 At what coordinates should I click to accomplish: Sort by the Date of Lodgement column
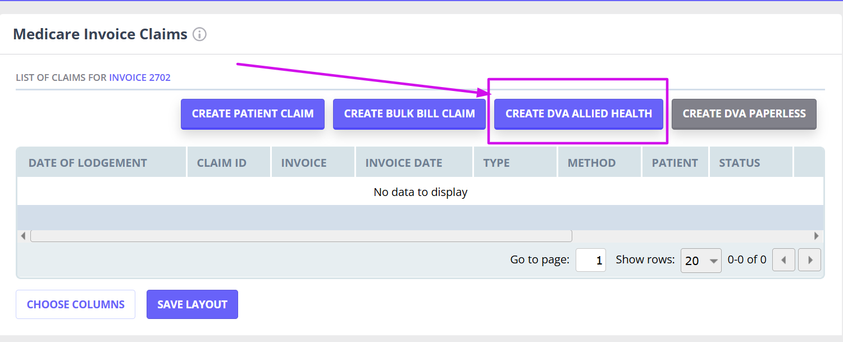pos(87,162)
